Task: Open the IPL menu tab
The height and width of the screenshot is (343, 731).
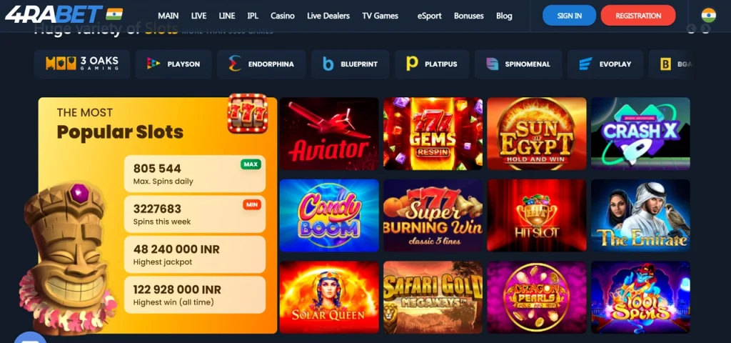Action: (253, 16)
